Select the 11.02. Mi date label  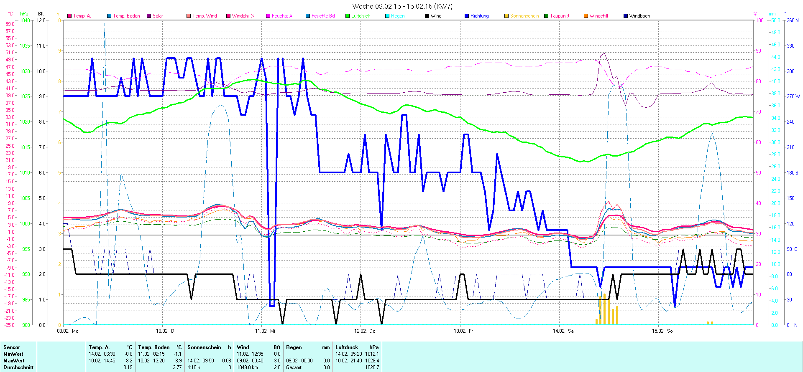[x=265, y=331]
